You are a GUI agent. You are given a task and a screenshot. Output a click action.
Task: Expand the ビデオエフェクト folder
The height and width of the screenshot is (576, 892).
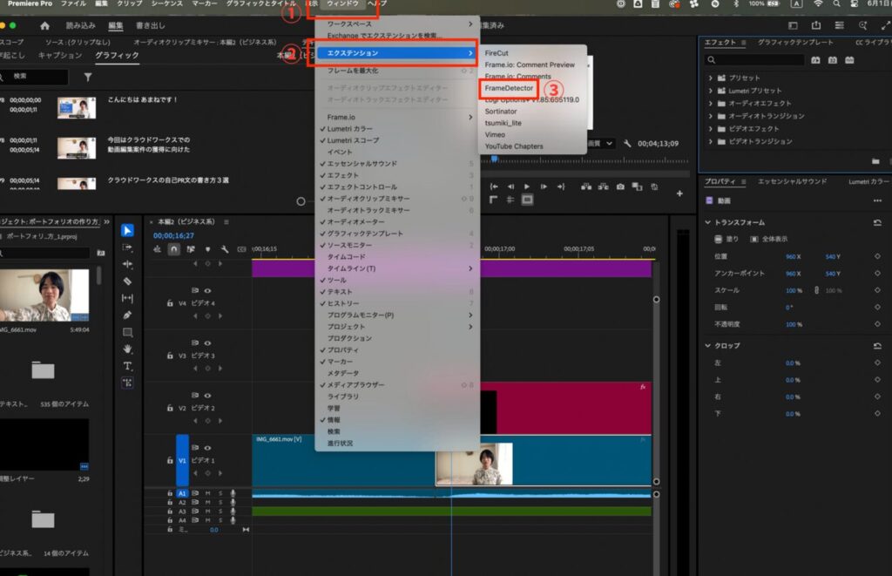click(x=711, y=129)
